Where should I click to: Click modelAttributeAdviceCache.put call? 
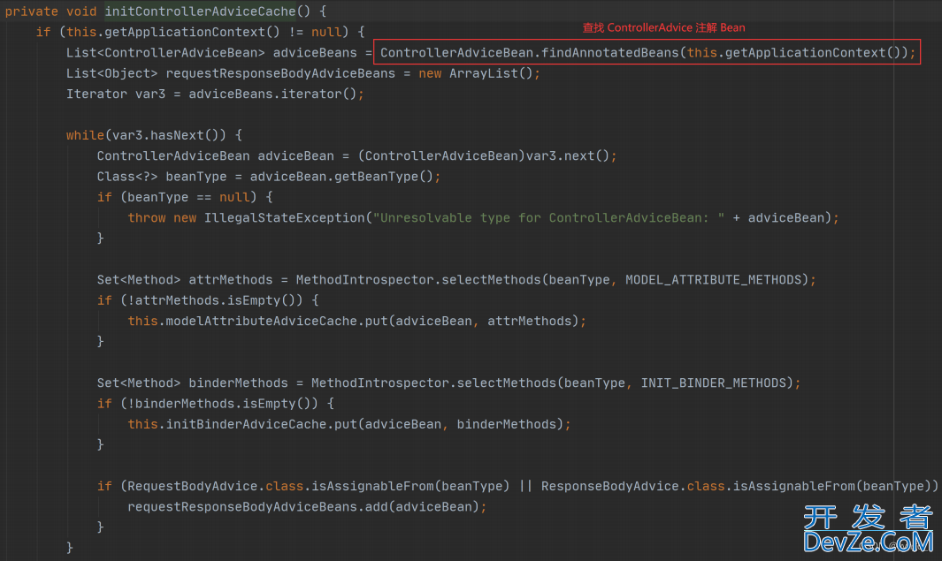[277, 321]
